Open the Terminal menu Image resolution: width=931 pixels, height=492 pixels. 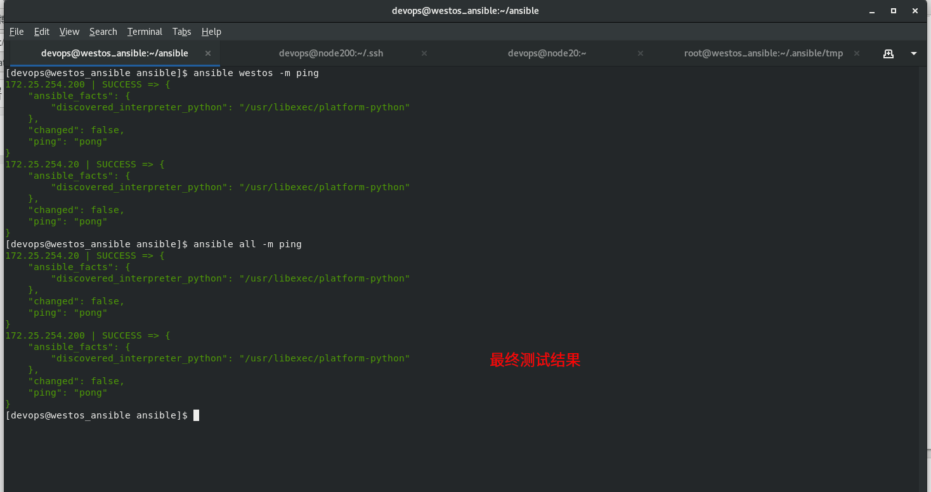coord(145,32)
